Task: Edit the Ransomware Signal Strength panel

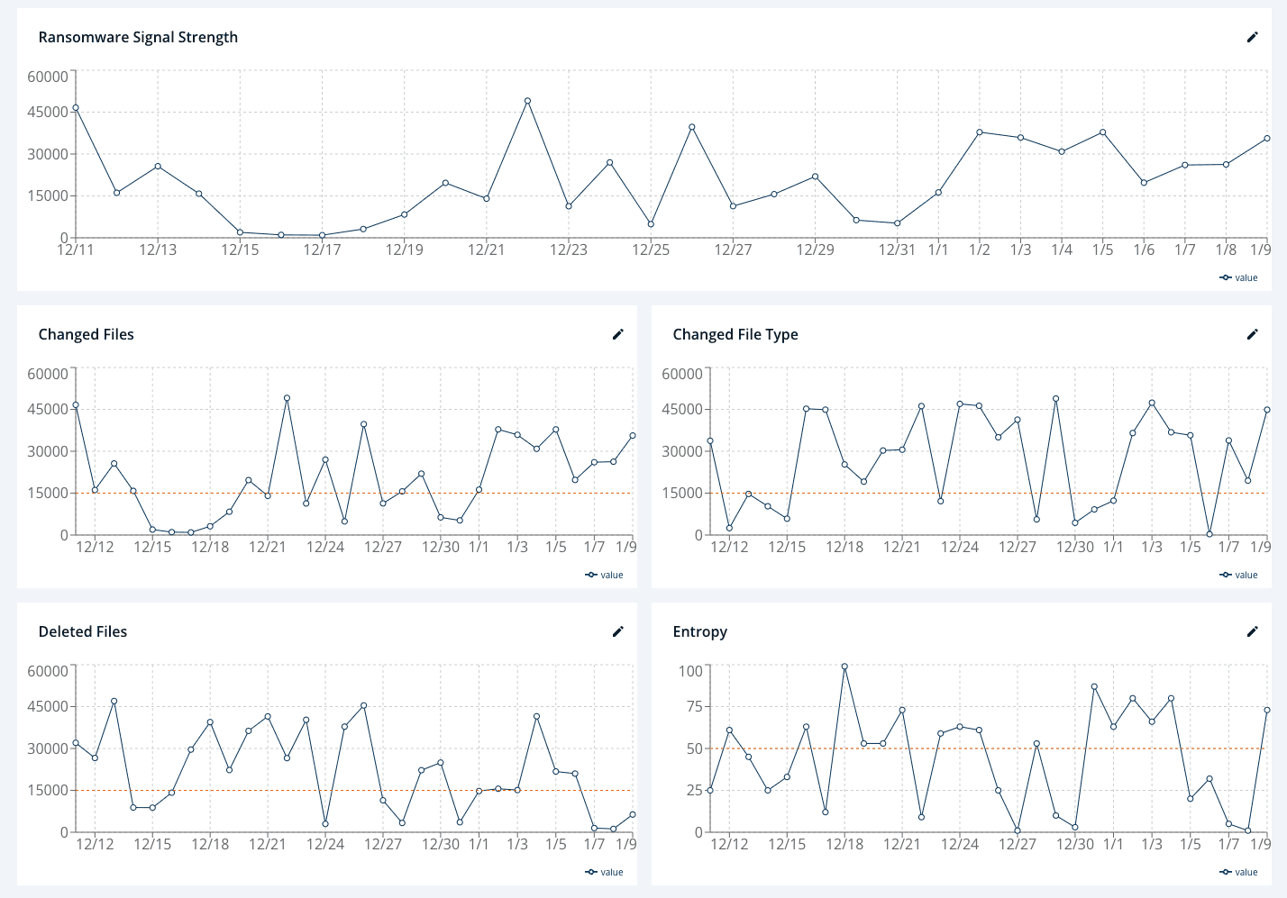Action: [x=1252, y=37]
